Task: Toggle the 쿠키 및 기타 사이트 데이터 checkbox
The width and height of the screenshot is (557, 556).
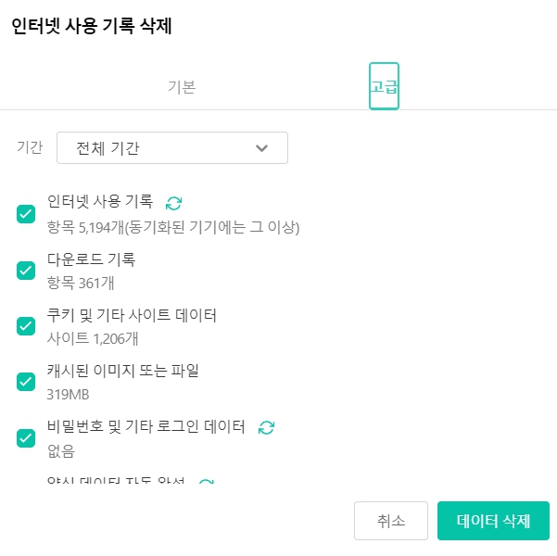Action: click(26, 326)
